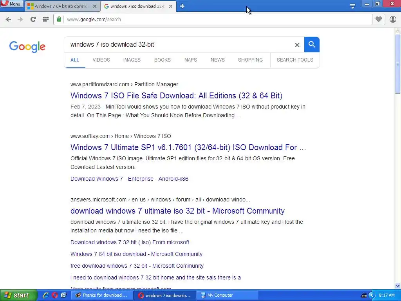Switch to Thanks for downloadi... taskbar window

[x=102, y=296]
